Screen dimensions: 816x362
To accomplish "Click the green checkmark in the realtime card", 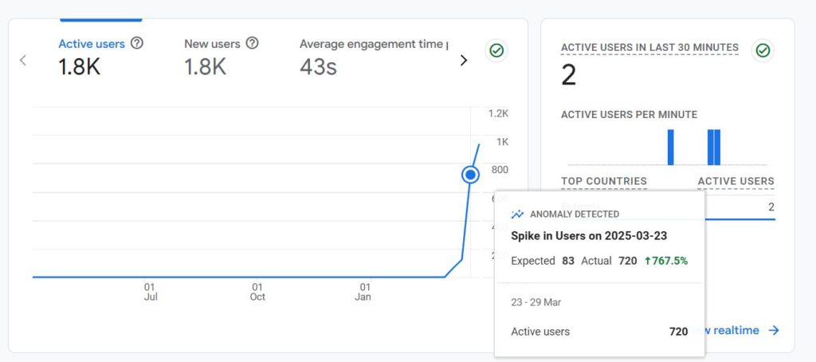I will 763,51.
